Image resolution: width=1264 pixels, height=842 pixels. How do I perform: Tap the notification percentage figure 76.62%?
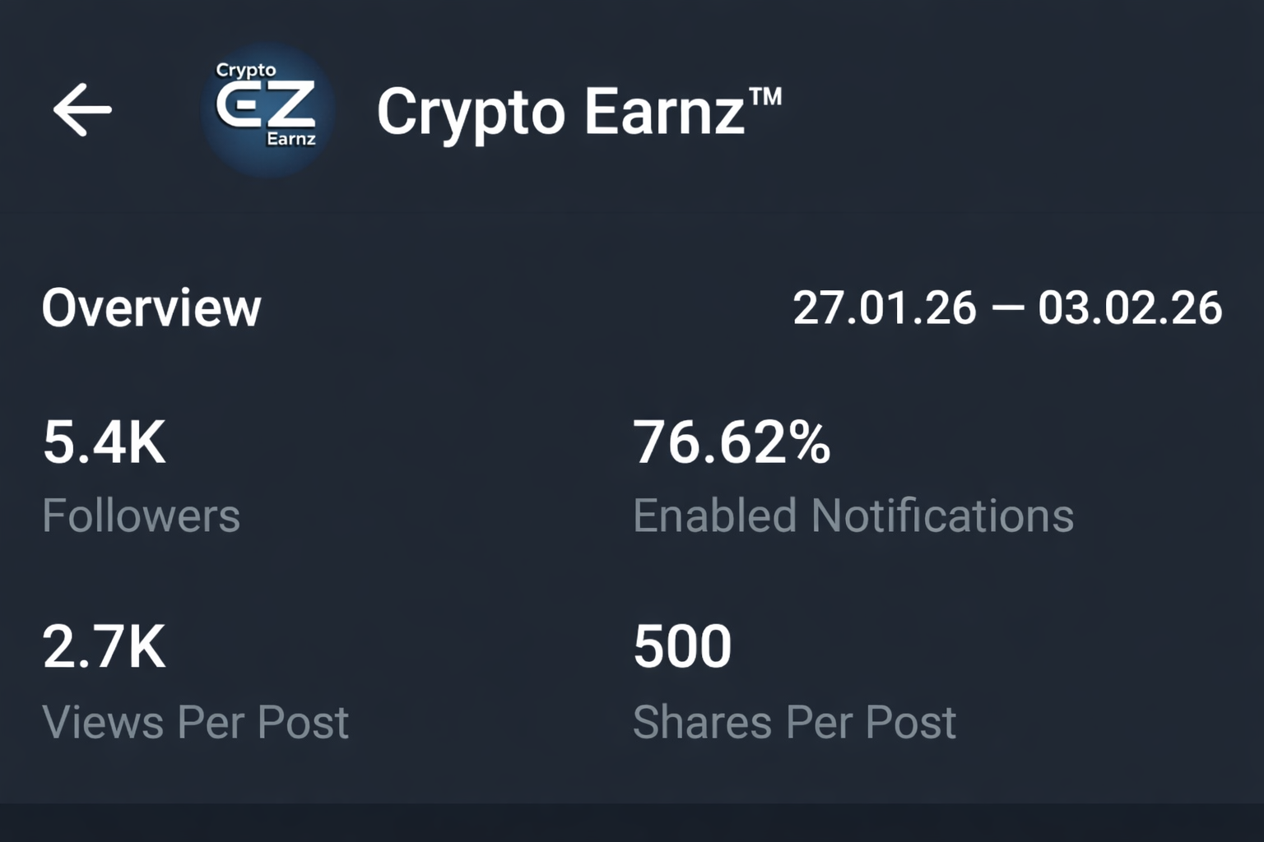click(731, 444)
